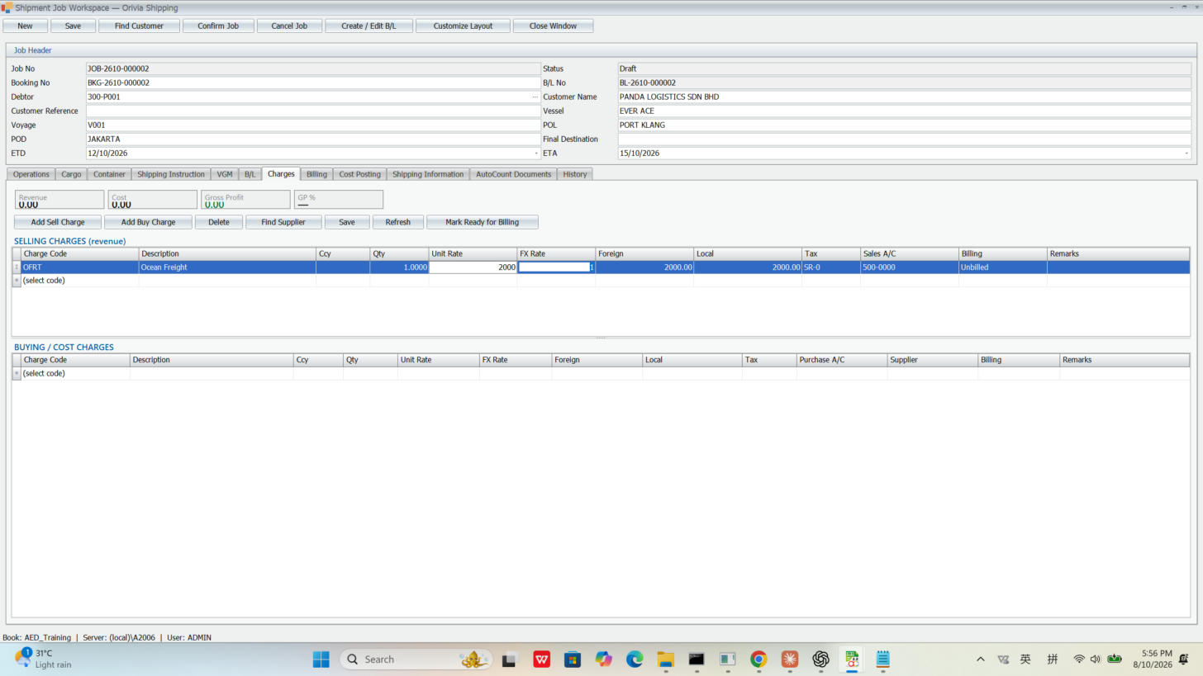This screenshot has height=676, width=1203.
Task: Open the terminal taskbar icon
Action: click(x=697, y=659)
